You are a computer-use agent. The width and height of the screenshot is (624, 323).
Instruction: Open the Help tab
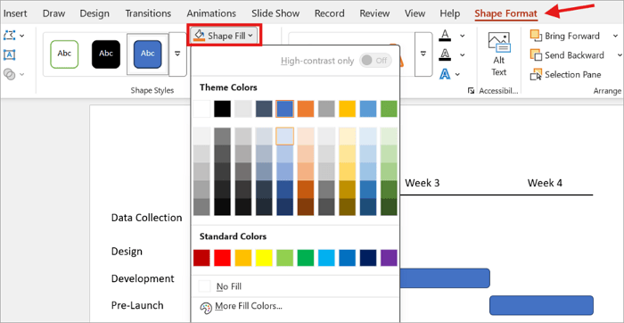tap(449, 13)
